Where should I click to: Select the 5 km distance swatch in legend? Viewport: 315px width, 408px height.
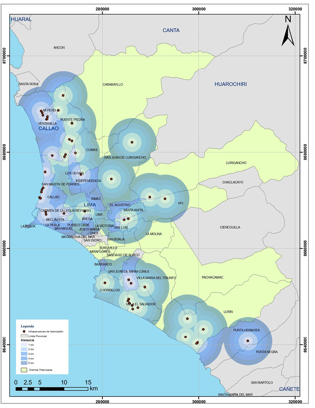click(24, 363)
